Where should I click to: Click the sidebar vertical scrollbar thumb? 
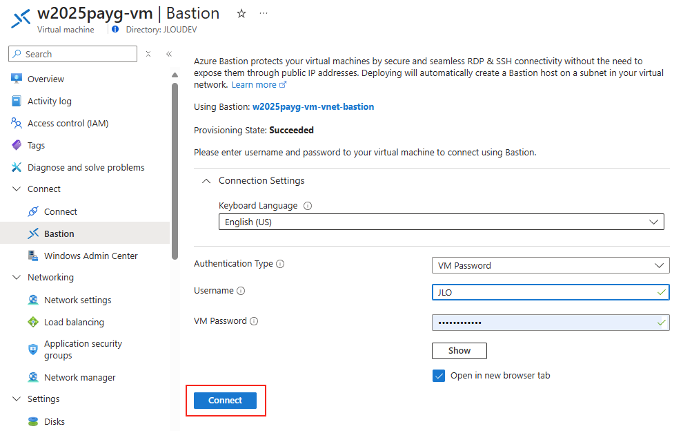point(175,171)
